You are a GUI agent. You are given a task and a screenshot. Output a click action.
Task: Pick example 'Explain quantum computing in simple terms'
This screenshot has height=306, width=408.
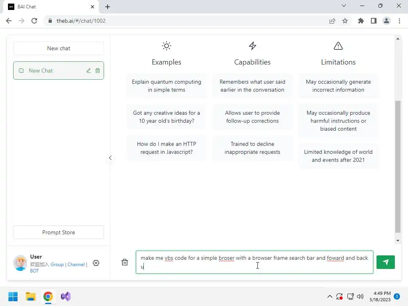167,86
